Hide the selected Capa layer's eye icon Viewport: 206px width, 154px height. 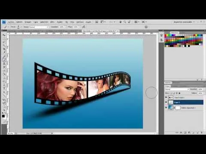coord(166,102)
